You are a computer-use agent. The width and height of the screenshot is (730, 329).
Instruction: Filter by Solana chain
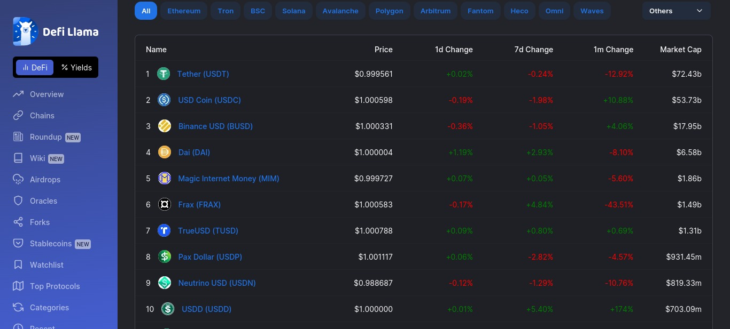pos(294,11)
